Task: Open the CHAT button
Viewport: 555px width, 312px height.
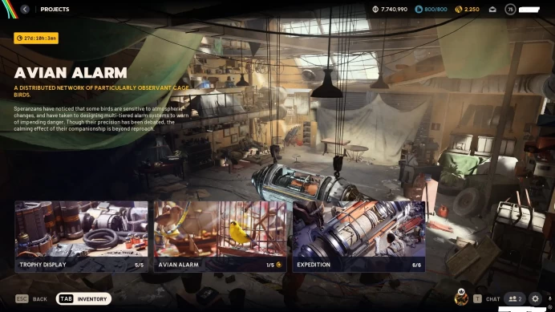Action: point(492,299)
